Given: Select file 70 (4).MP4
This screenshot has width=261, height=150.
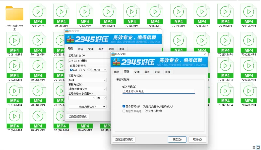Looking at the screenshot, I should tap(108, 15).
